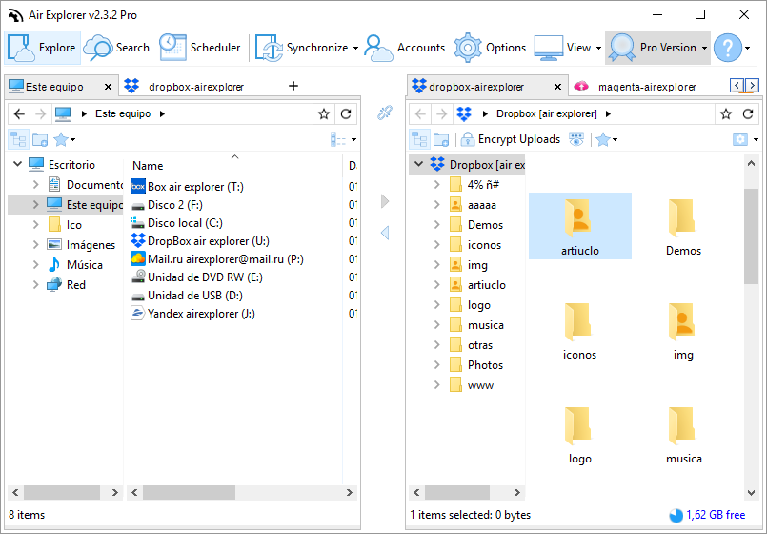Switch to left dropbox-airexplorer tab
This screenshot has width=767, height=534.
(x=194, y=86)
